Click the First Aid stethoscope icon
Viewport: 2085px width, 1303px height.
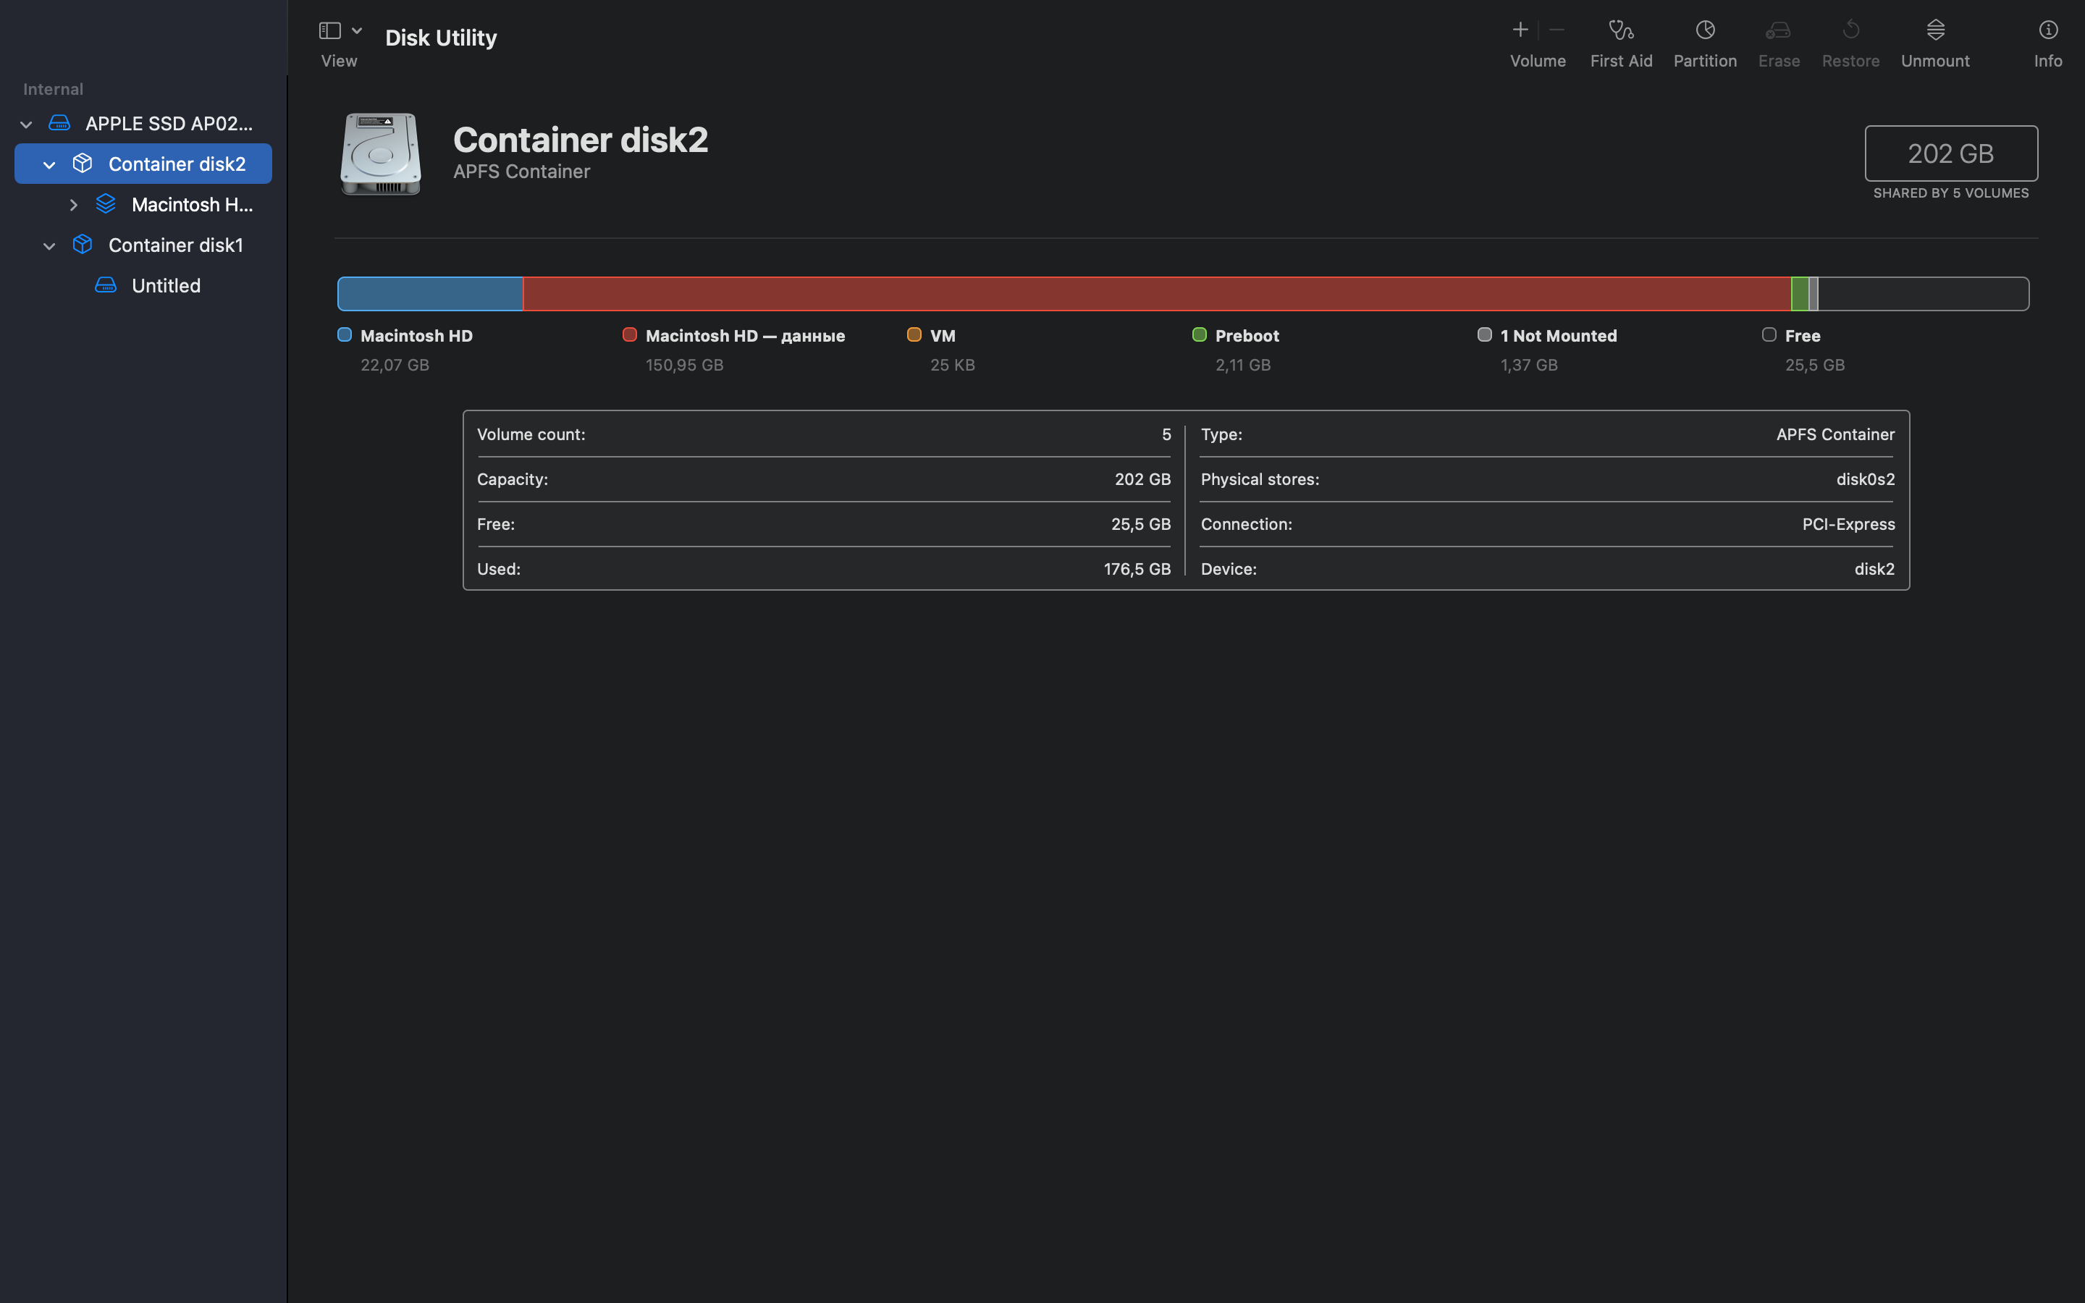pos(1621,31)
